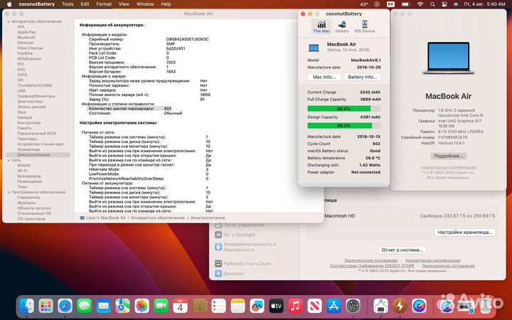
Task: Open coconutBattery application menu
Action: click(36, 4)
